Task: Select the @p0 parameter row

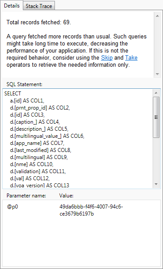Action: tap(81, 210)
